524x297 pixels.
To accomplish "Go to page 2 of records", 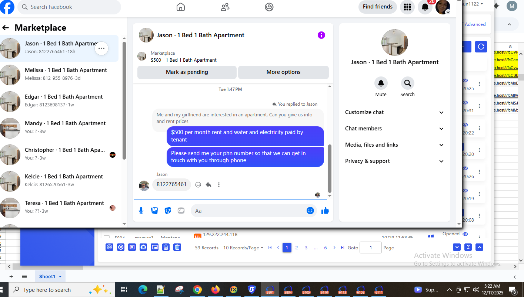I will (x=297, y=248).
